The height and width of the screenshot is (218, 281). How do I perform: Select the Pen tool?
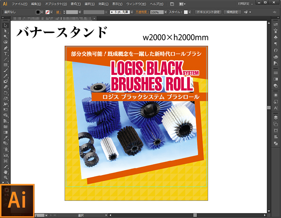(5, 48)
